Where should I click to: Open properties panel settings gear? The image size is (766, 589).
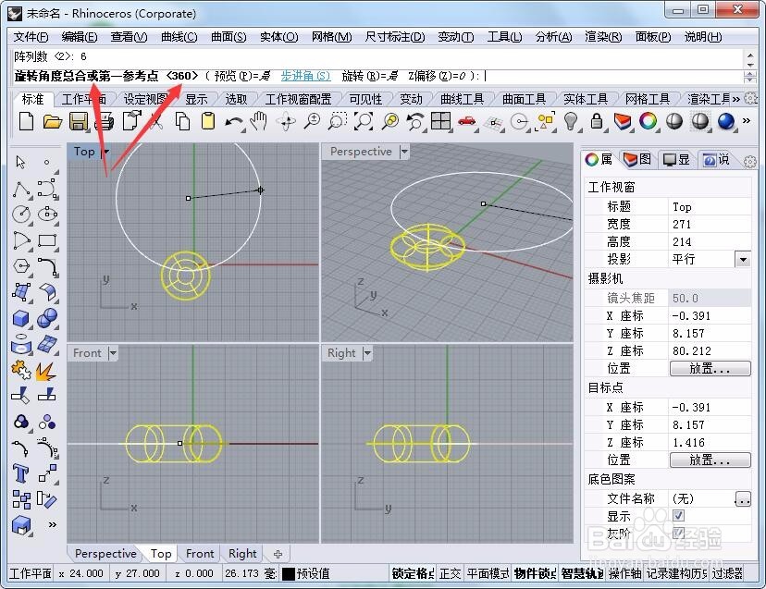(750, 162)
